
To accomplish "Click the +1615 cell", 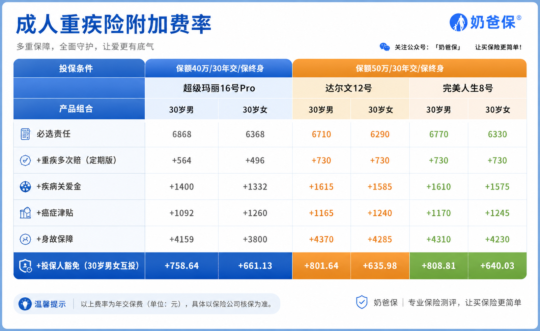I will [x=321, y=187].
